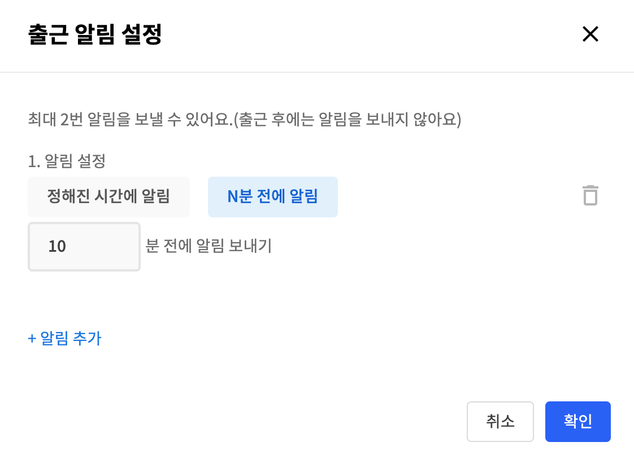634x455 pixels.
Task: Edit the alarm's minutes-before value box
Action: [84, 247]
